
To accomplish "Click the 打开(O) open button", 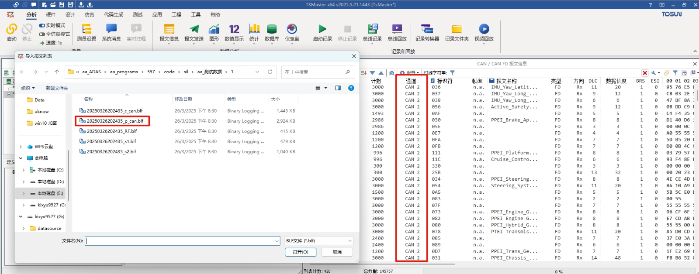I will pos(301,252).
